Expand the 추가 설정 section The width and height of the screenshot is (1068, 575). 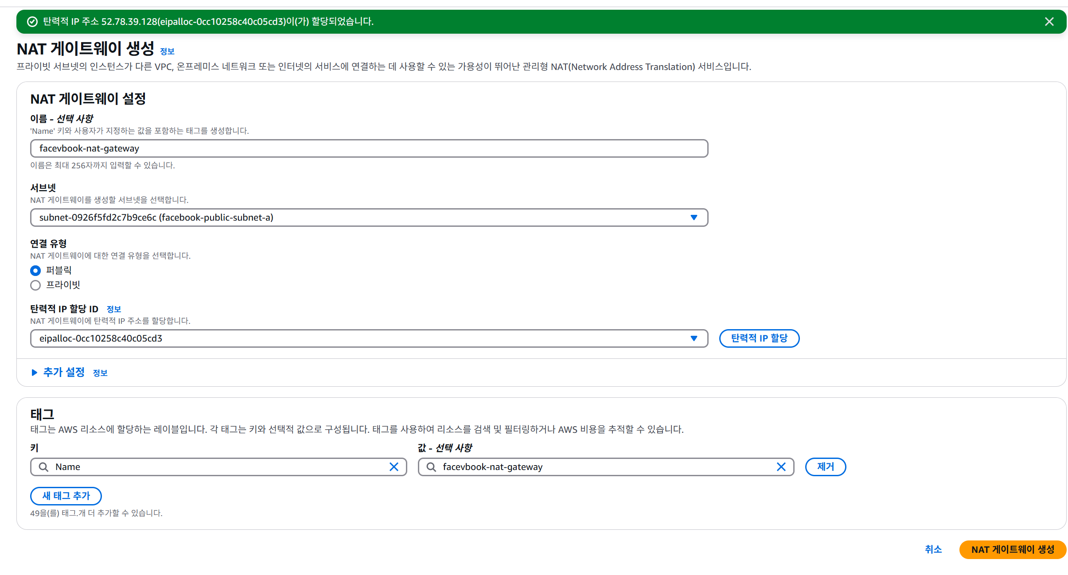click(63, 373)
